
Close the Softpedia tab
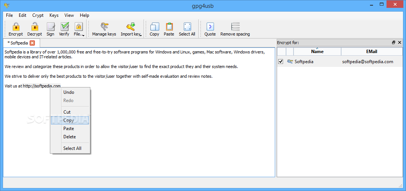tap(32, 43)
